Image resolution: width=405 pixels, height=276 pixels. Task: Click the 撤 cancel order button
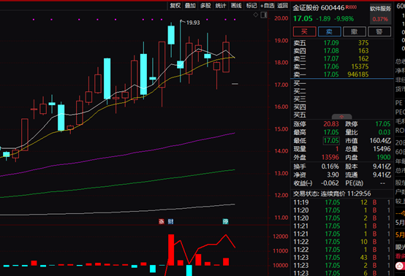pos(354,31)
